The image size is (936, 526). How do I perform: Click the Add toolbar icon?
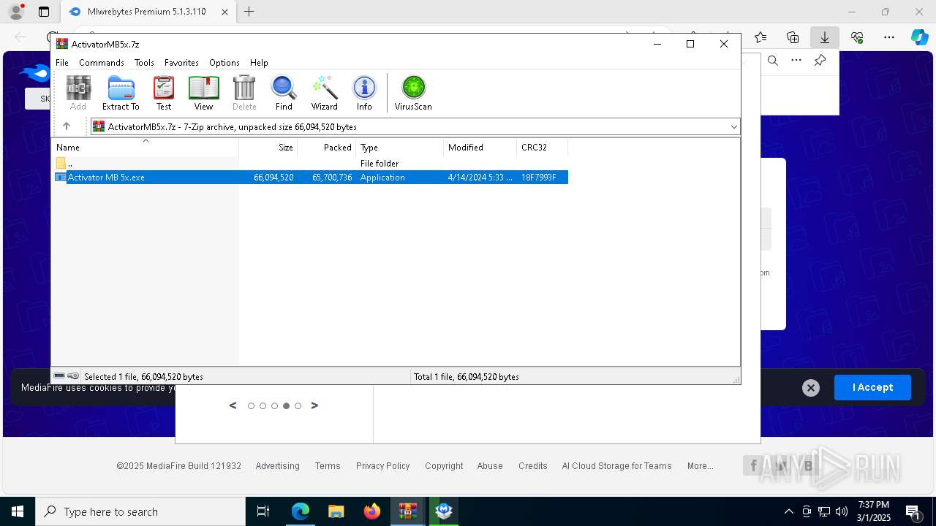[78, 94]
